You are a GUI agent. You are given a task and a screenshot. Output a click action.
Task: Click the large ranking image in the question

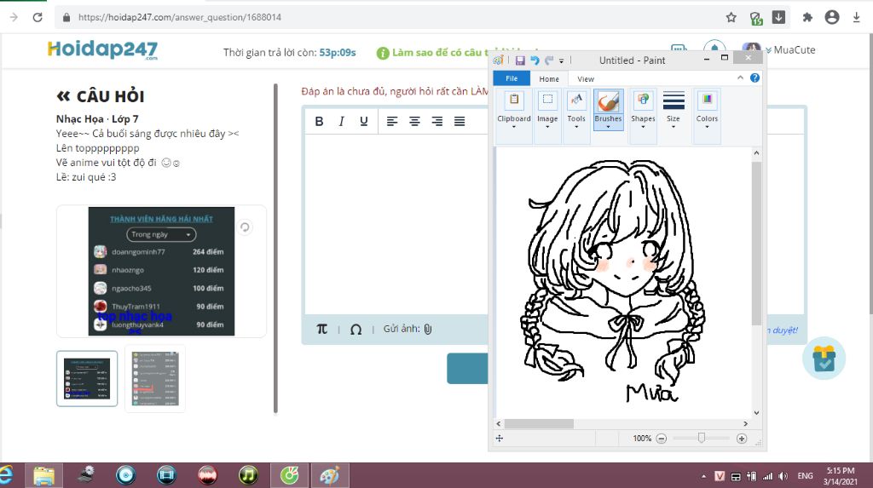(x=161, y=271)
